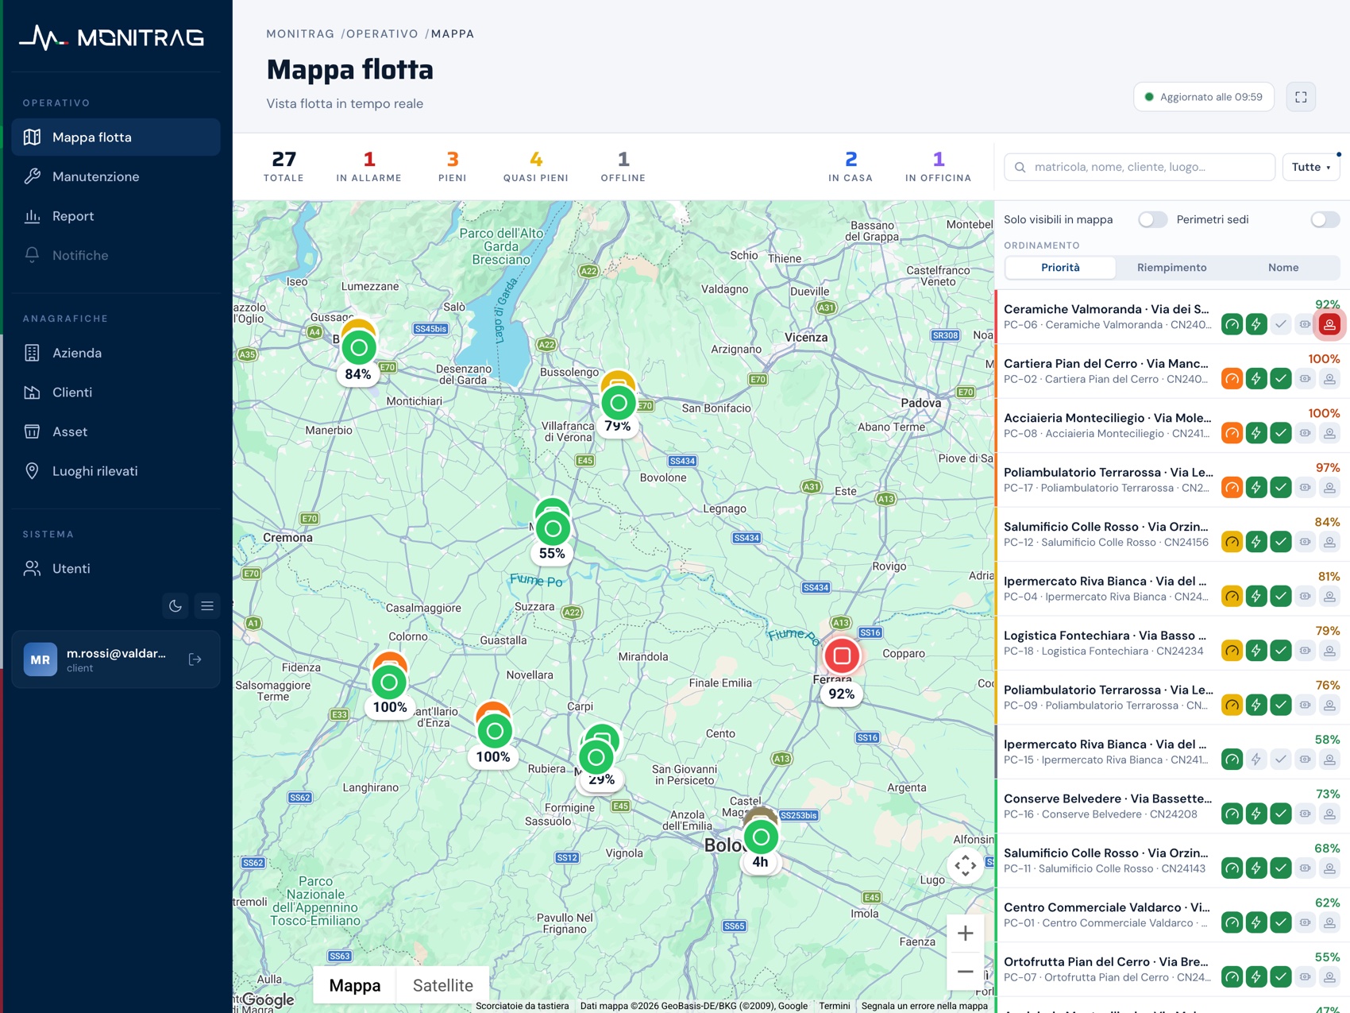Open the Tutte filter dropdown
Screen dimensions: 1350x1013
coord(1311,167)
